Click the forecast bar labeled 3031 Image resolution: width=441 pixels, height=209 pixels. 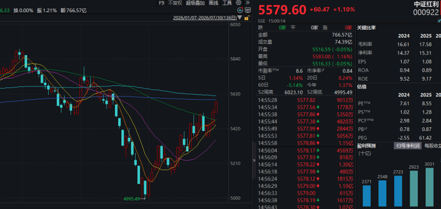[429, 187]
